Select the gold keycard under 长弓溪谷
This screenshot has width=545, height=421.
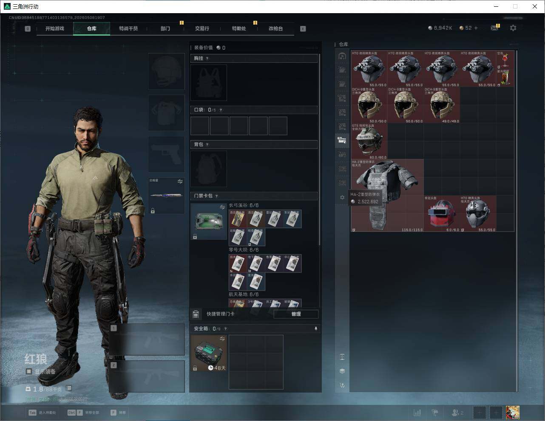238,219
